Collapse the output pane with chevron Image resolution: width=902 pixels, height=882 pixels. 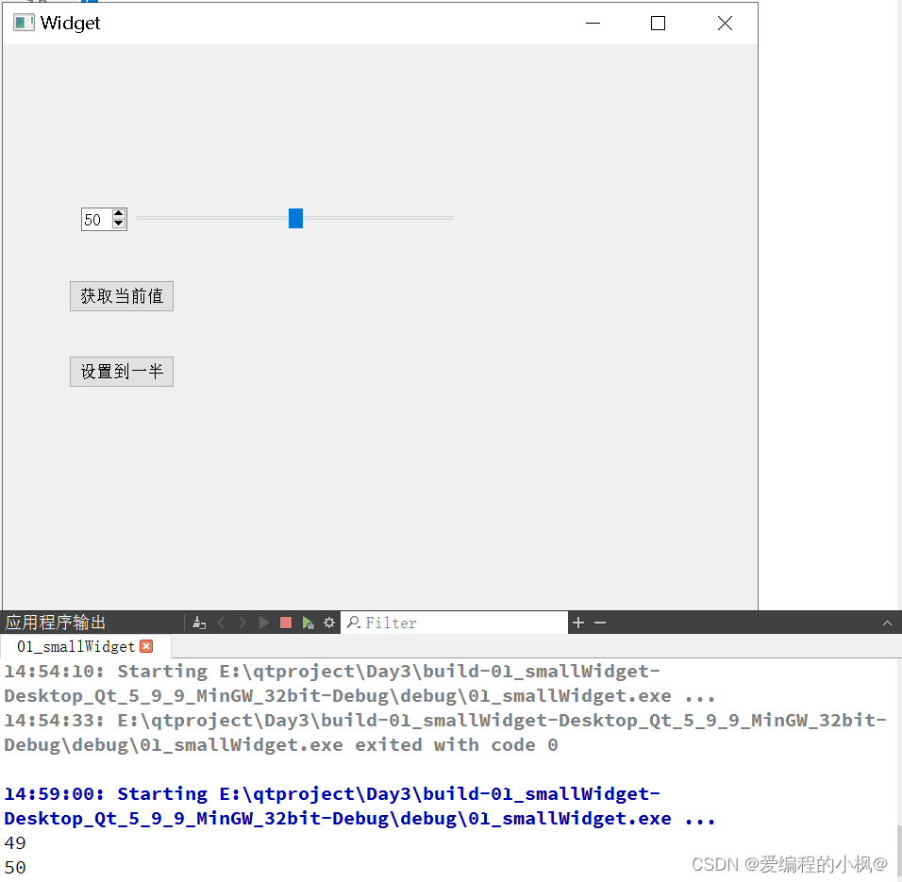pos(887,624)
